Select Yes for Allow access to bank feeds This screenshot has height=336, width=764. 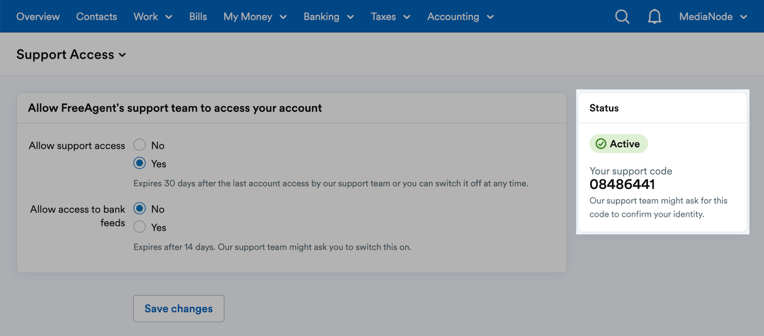point(139,226)
